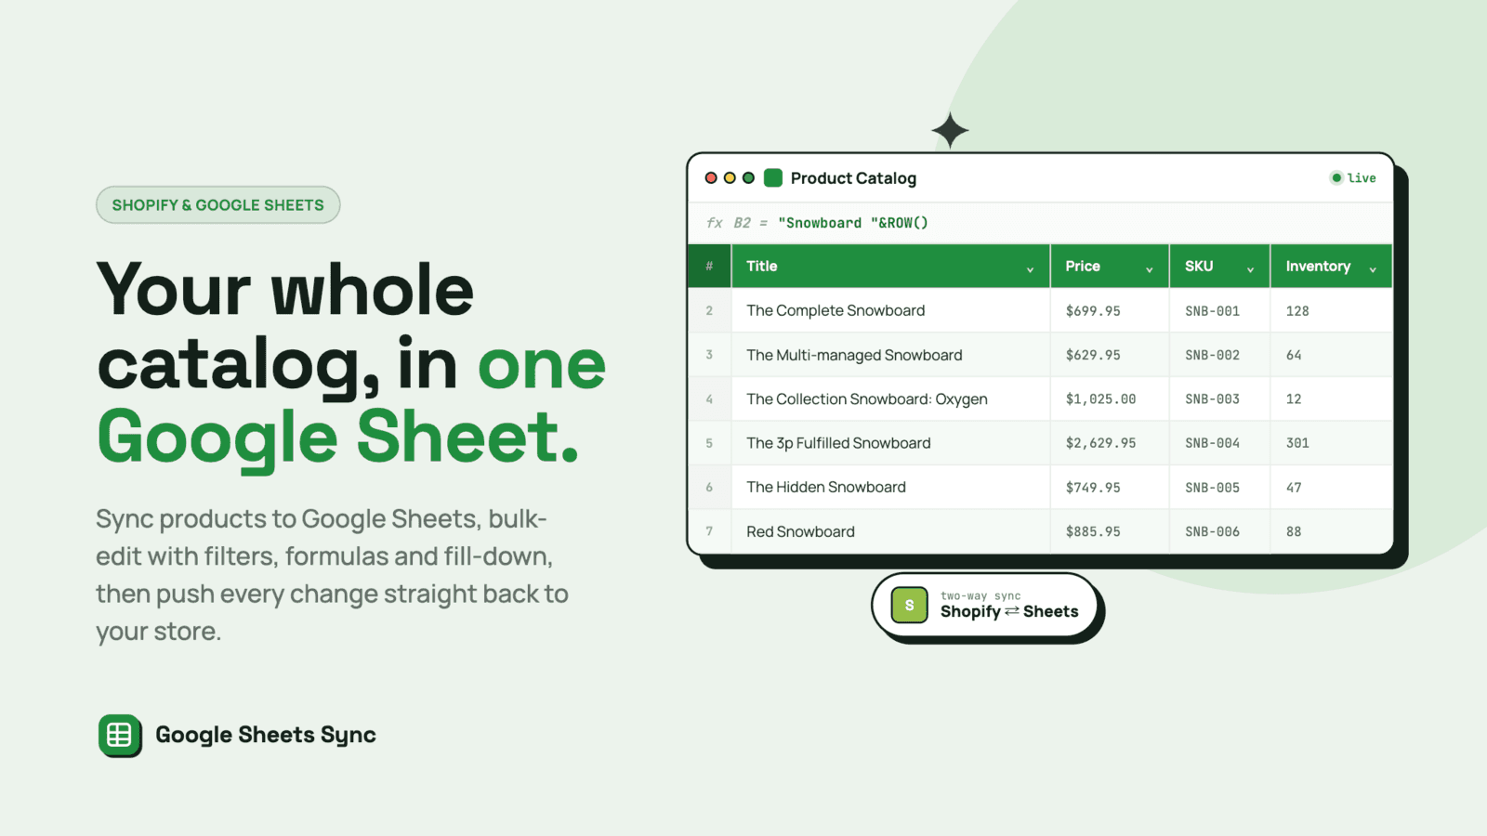Click the SKU cell SNB-002
Viewport: 1487px width, 836px height.
coord(1220,355)
